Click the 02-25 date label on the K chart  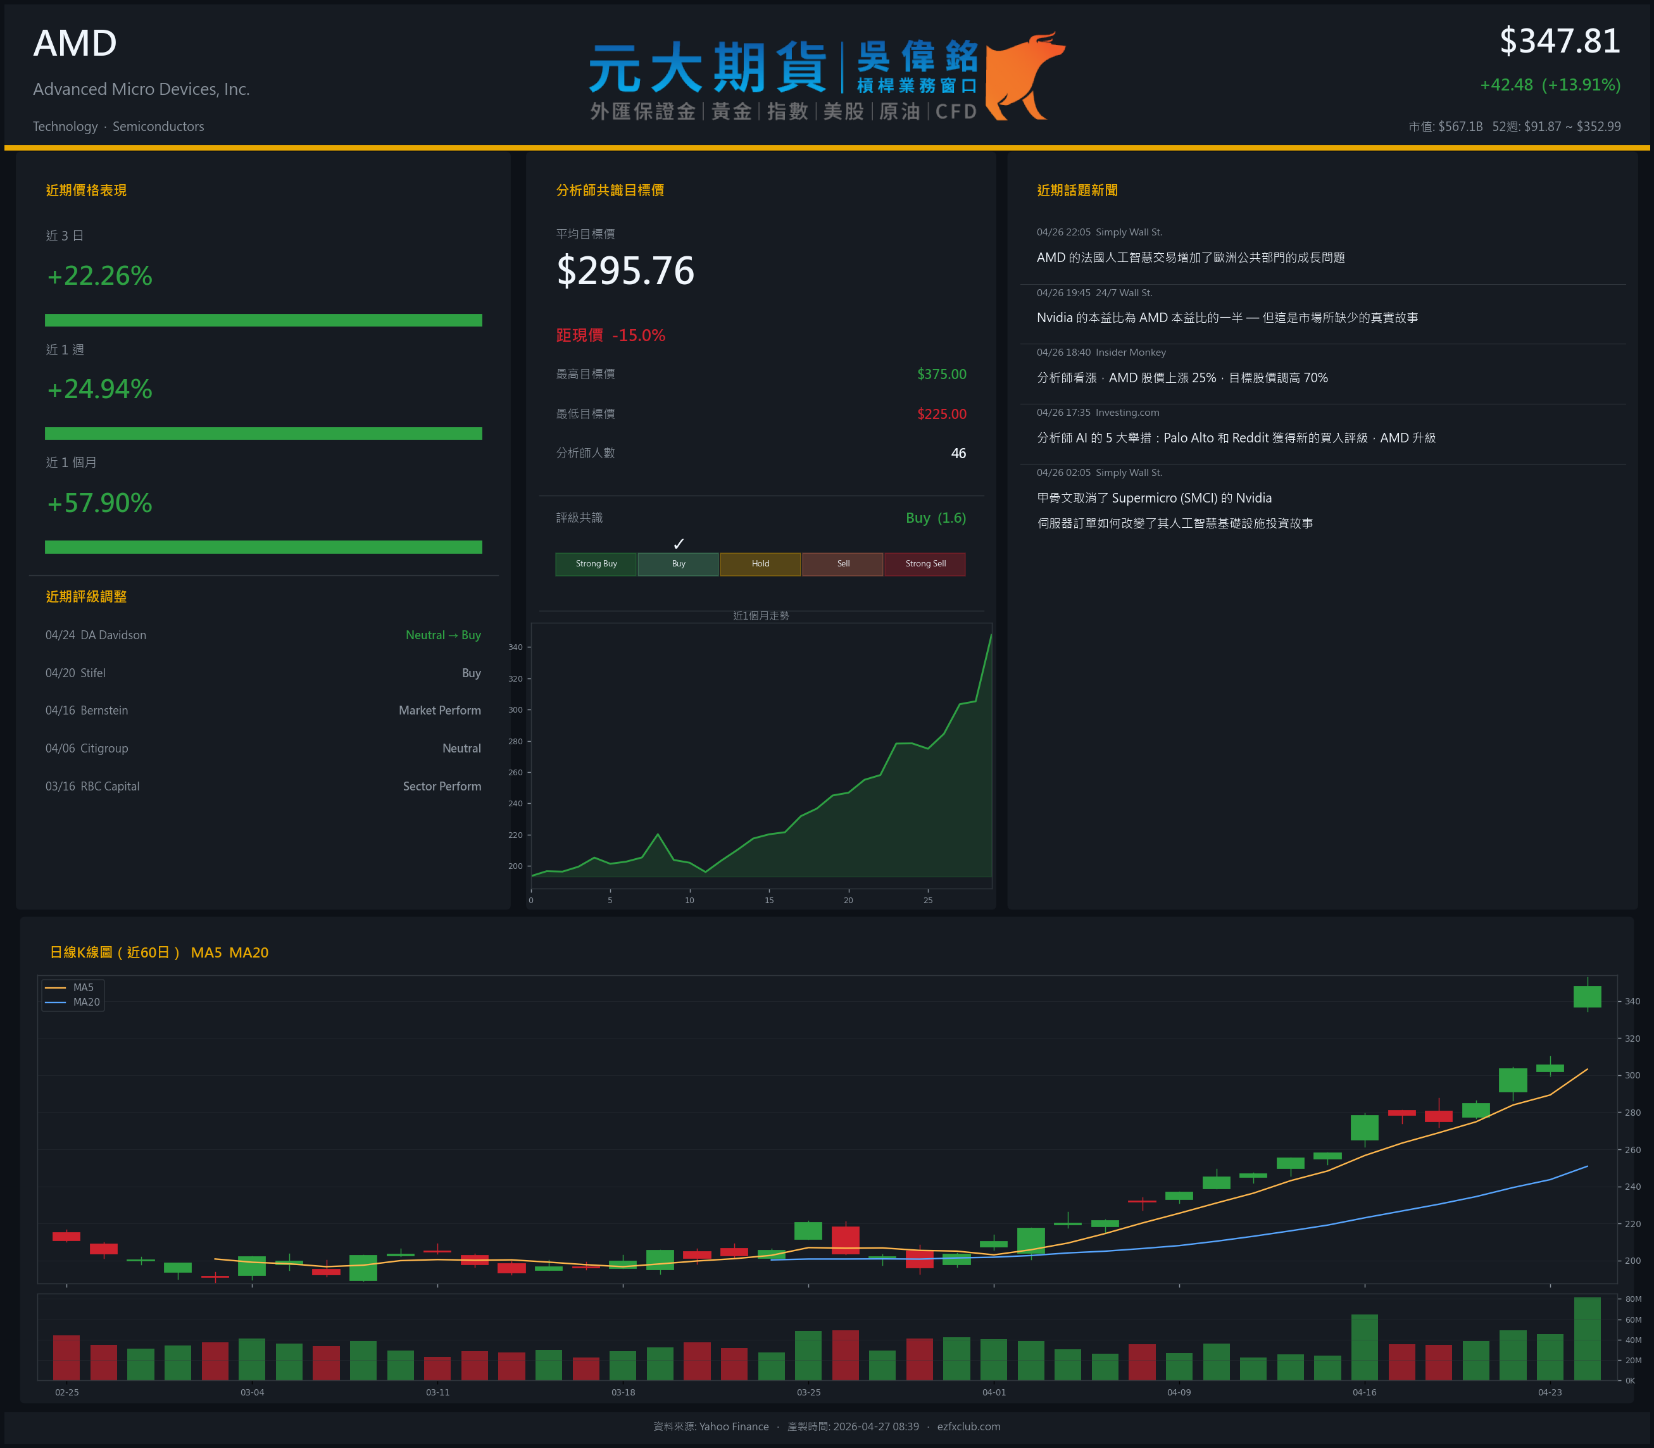(67, 1392)
